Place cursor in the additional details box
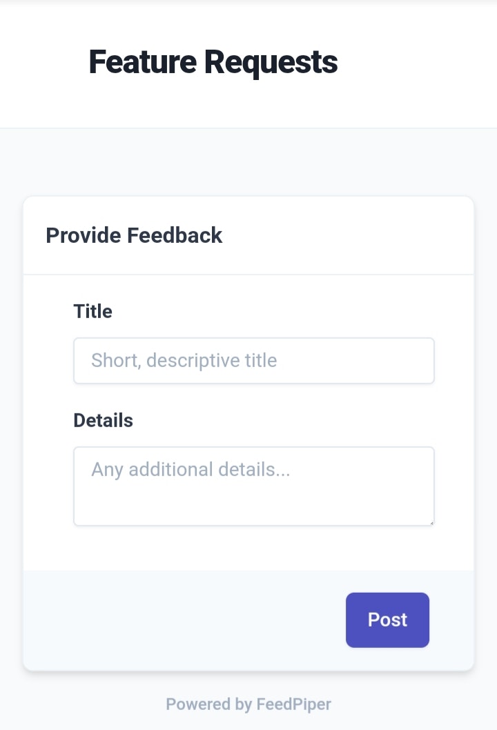Image resolution: width=497 pixels, height=730 pixels. [253, 486]
